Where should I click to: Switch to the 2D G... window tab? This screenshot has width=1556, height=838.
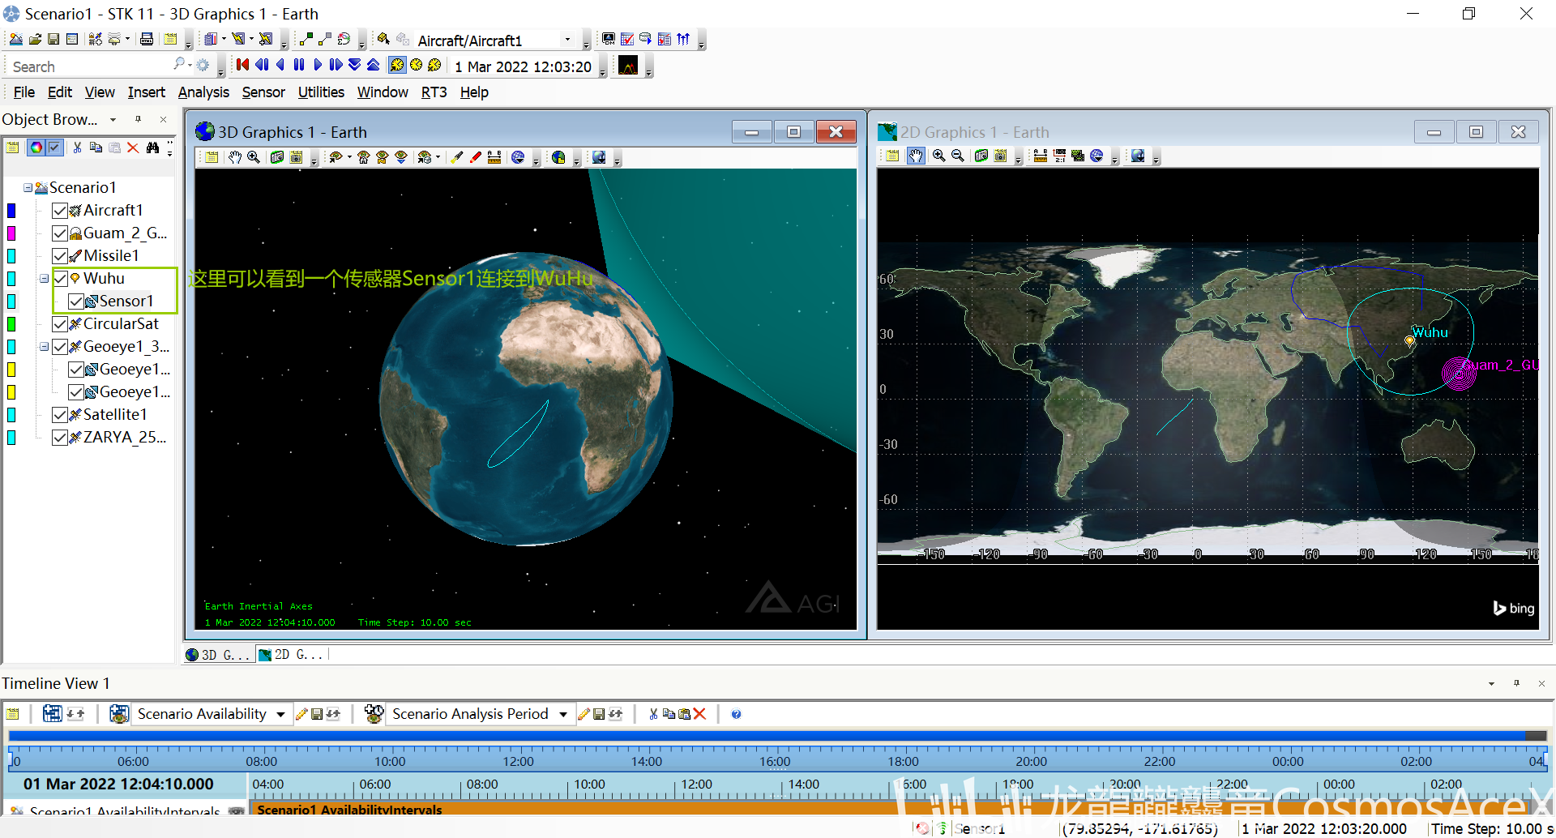[x=292, y=655]
